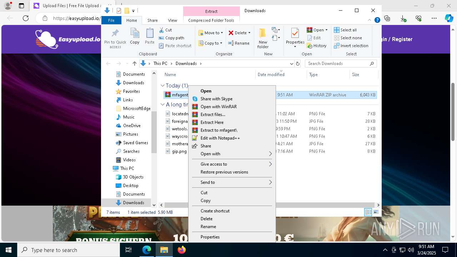Expand the 'Send to' submenu
This screenshot has height=257, width=457.
(232, 182)
